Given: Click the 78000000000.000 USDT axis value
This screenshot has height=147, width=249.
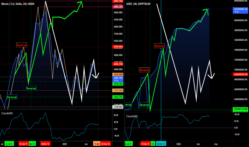Looking at the screenshot, I should pyautogui.click(x=241, y=30).
